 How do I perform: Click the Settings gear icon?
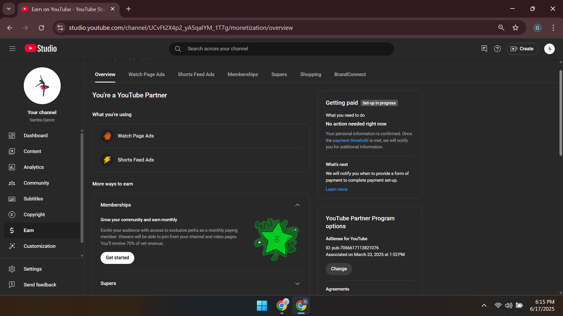pyautogui.click(x=12, y=269)
